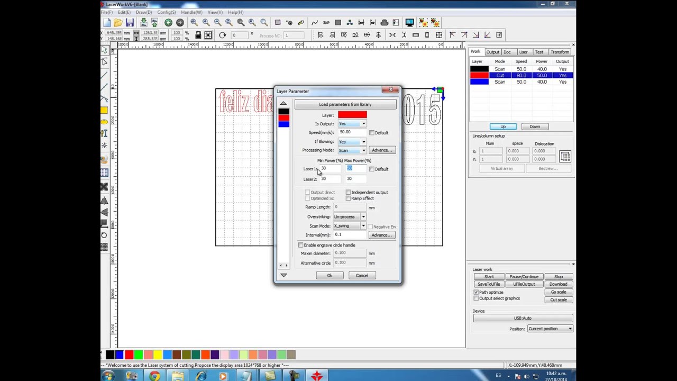677x381 pixels.
Task: Pick the bright green swatch in bottom palette
Action: click(139, 355)
